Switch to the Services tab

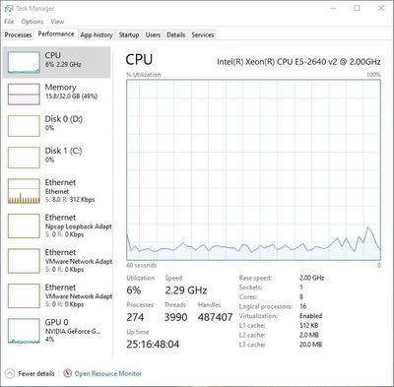point(203,34)
